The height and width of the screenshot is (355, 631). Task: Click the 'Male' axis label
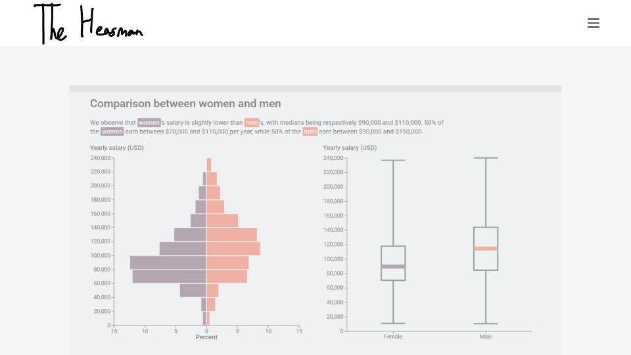point(486,337)
